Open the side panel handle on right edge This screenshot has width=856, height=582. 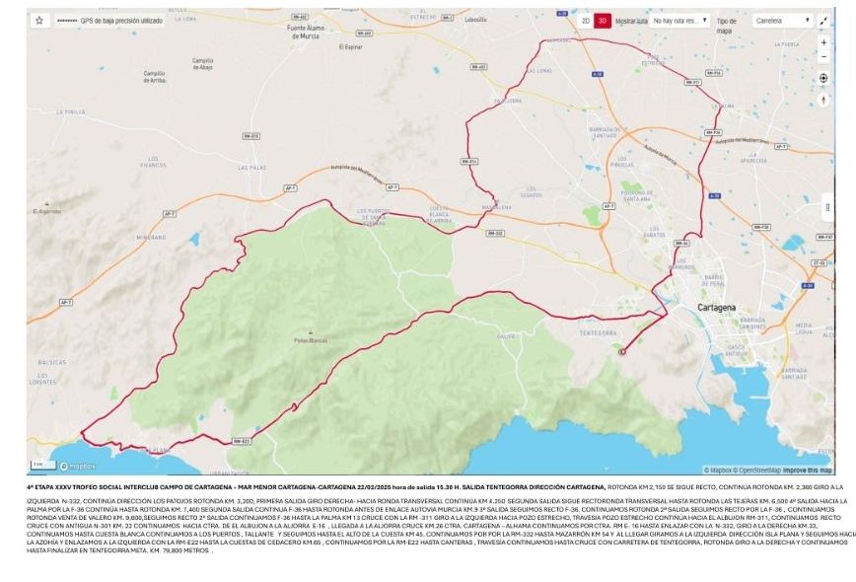(827, 207)
